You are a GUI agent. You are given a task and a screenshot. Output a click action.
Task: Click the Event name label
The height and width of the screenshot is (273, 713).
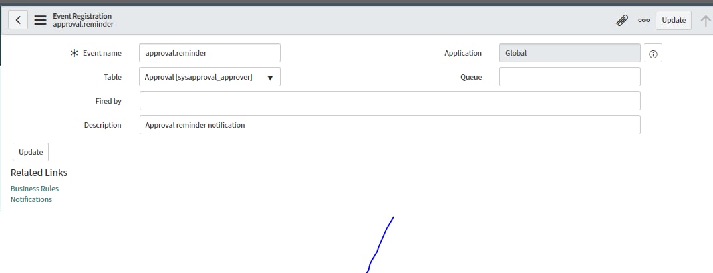(x=102, y=53)
